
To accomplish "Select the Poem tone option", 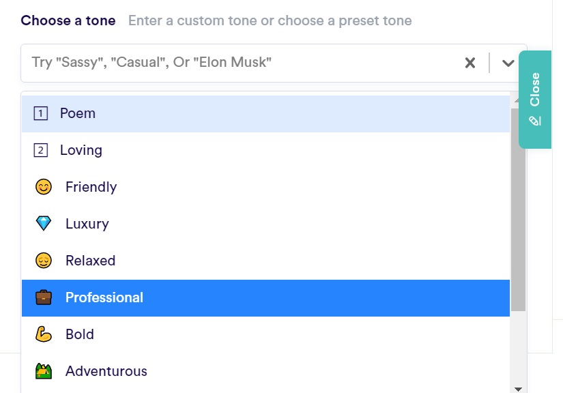I will tap(78, 113).
